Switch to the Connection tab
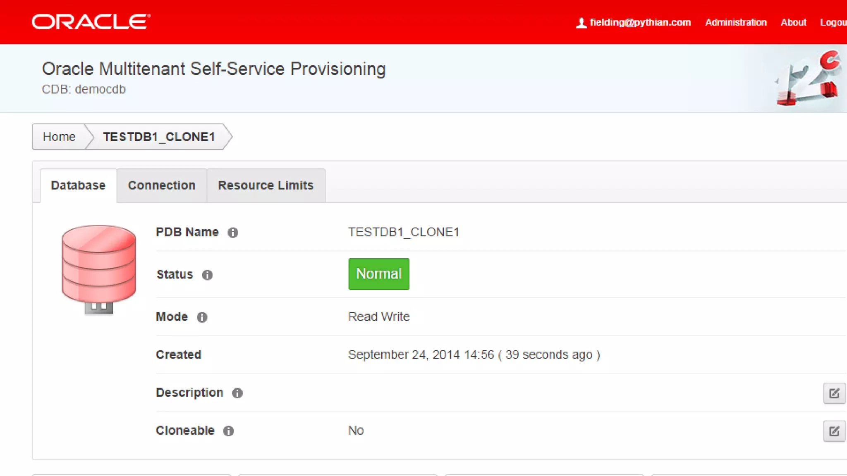 161,186
